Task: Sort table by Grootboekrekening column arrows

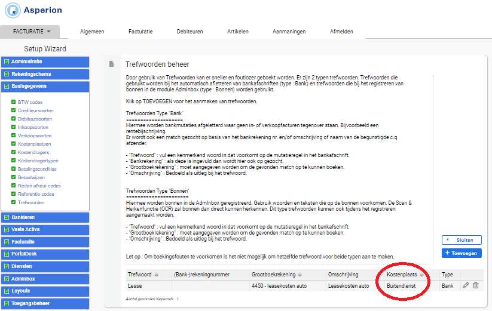Action: (300, 275)
